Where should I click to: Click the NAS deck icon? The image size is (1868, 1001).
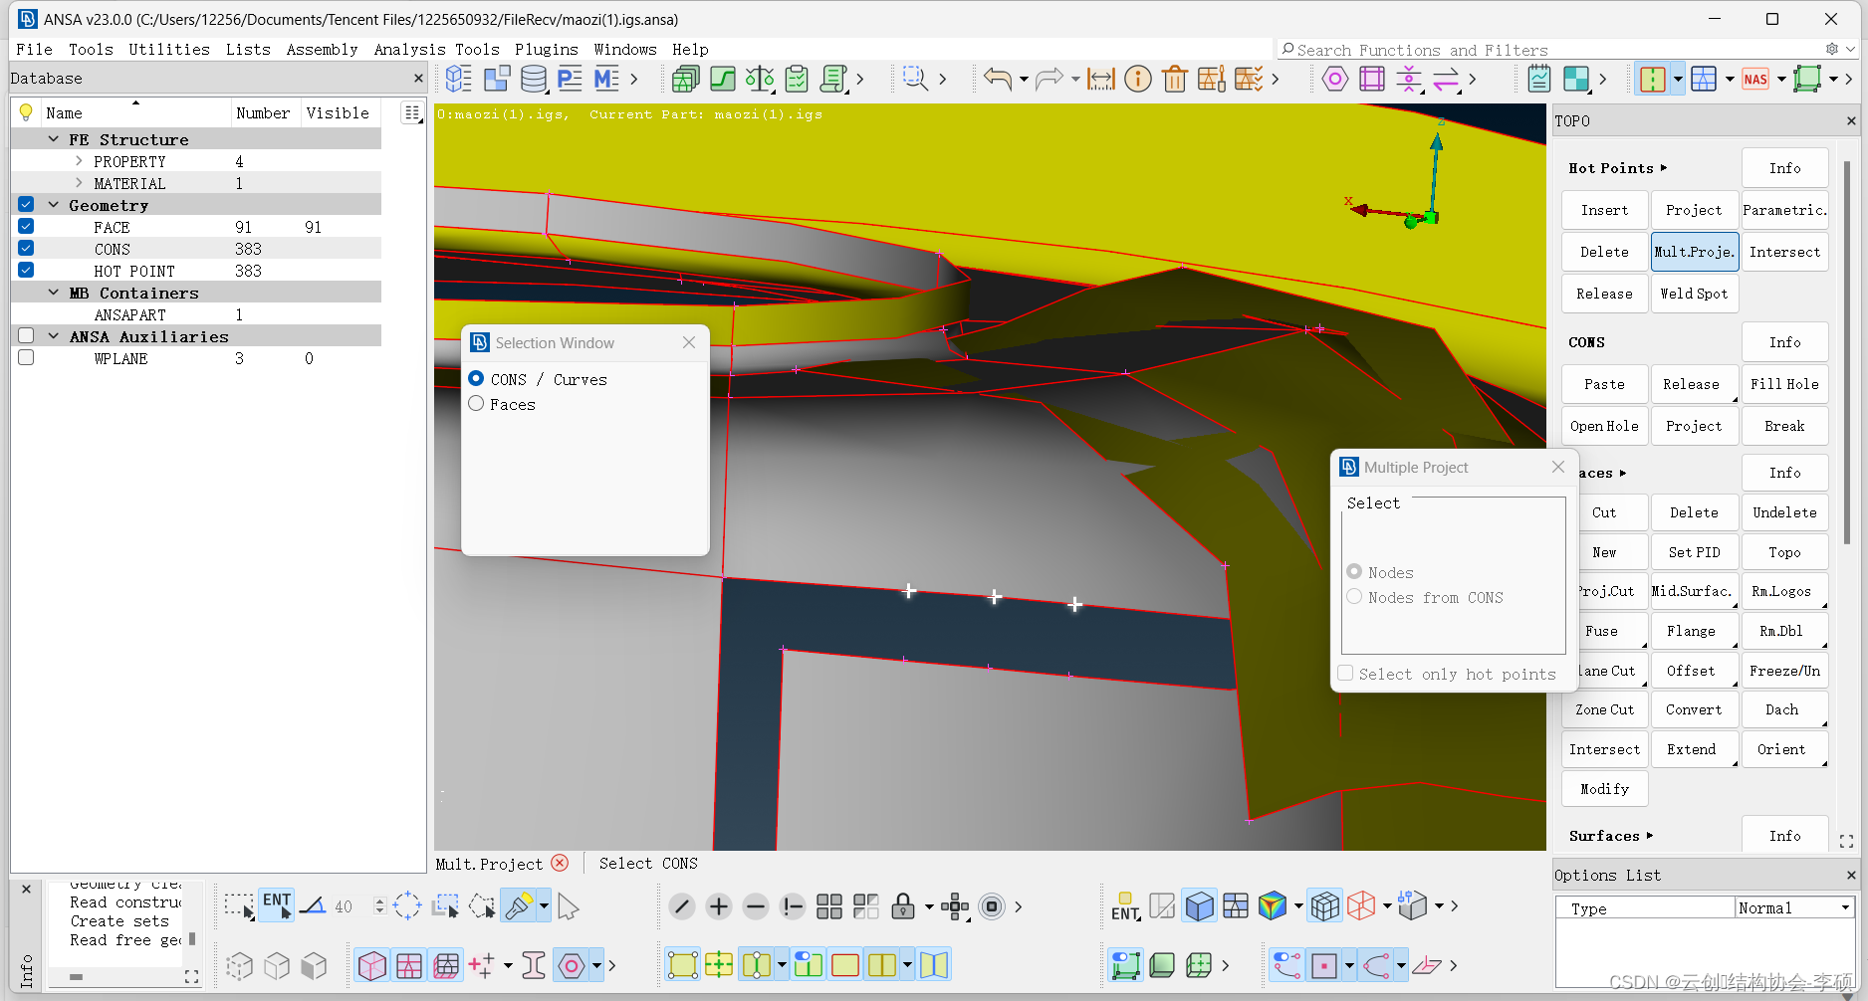pyautogui.click(x=1755, y=79)
